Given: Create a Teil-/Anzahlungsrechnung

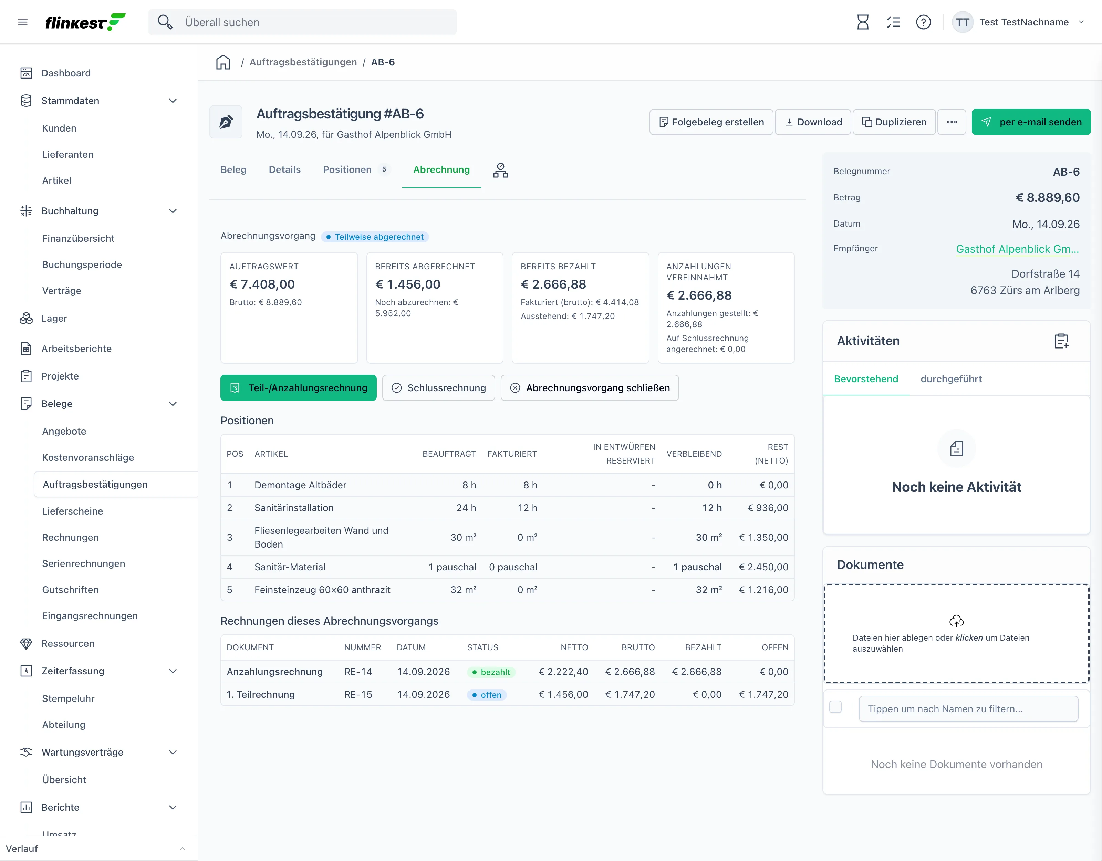Looking at the screenshot, I should pos(299,388).
